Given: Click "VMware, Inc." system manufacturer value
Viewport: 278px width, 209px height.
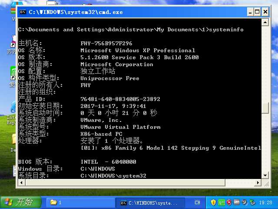Looking at the screenshot, I should point(101,120).
